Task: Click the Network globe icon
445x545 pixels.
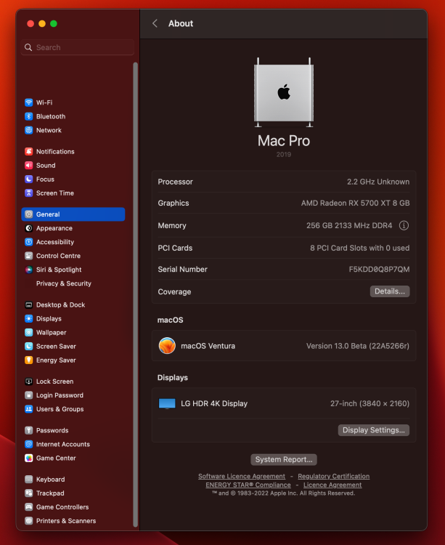Action: pos(29,130)
